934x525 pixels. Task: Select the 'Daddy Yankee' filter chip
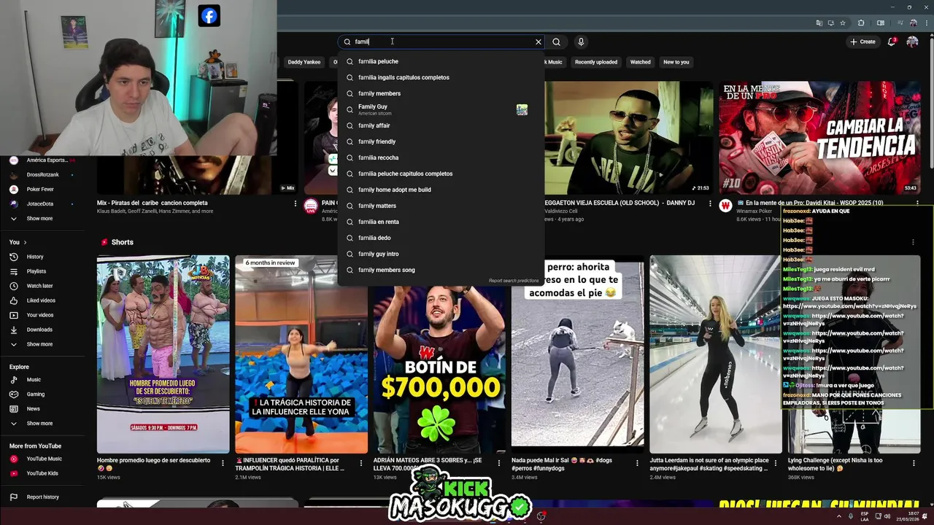point(304,62)
